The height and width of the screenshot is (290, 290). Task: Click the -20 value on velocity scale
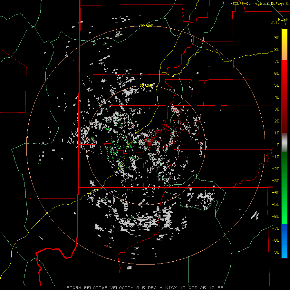pos(275,169)
